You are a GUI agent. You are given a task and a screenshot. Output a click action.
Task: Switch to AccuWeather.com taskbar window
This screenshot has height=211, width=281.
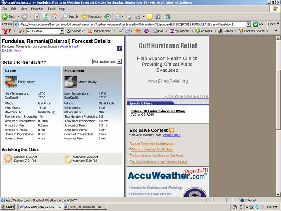pos(40,207)
